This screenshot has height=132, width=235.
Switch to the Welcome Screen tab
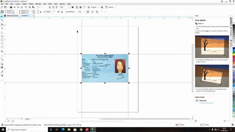coord(12,15)
